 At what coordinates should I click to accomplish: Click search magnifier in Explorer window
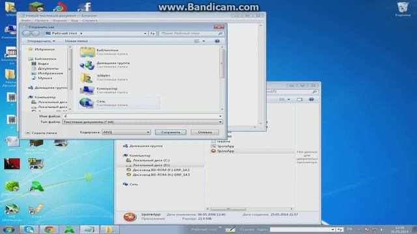(x=315, y=92)
